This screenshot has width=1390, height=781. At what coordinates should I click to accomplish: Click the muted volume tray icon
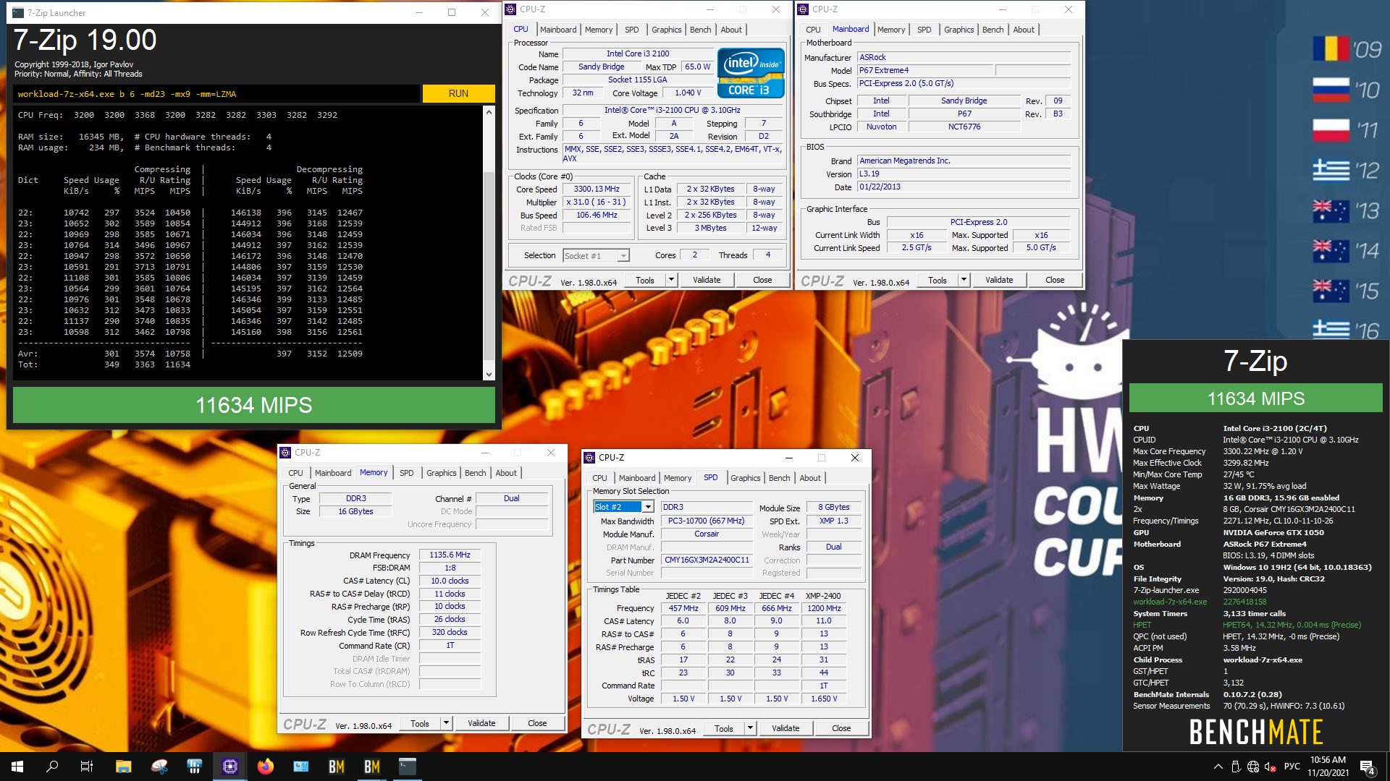point(1271,767)
